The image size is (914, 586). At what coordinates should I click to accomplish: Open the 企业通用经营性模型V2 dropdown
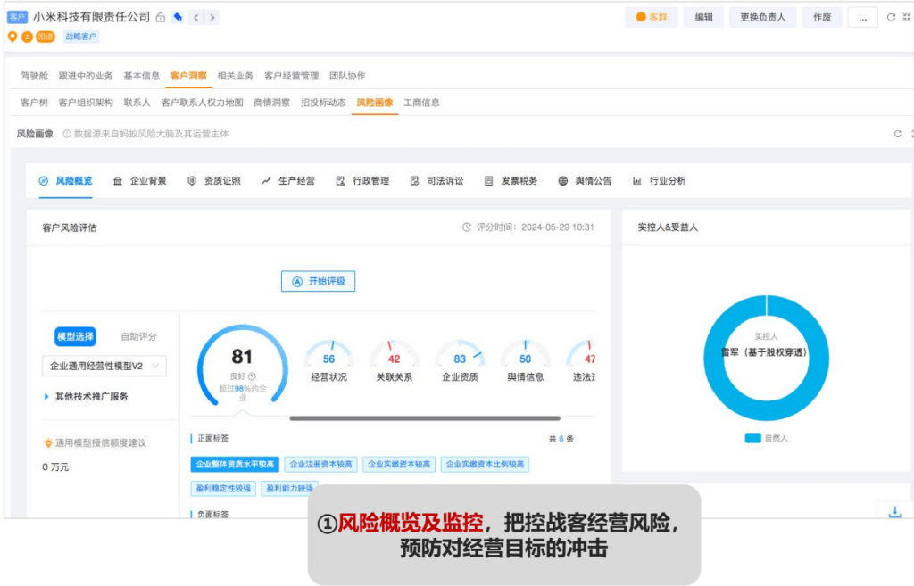[104, 366]
